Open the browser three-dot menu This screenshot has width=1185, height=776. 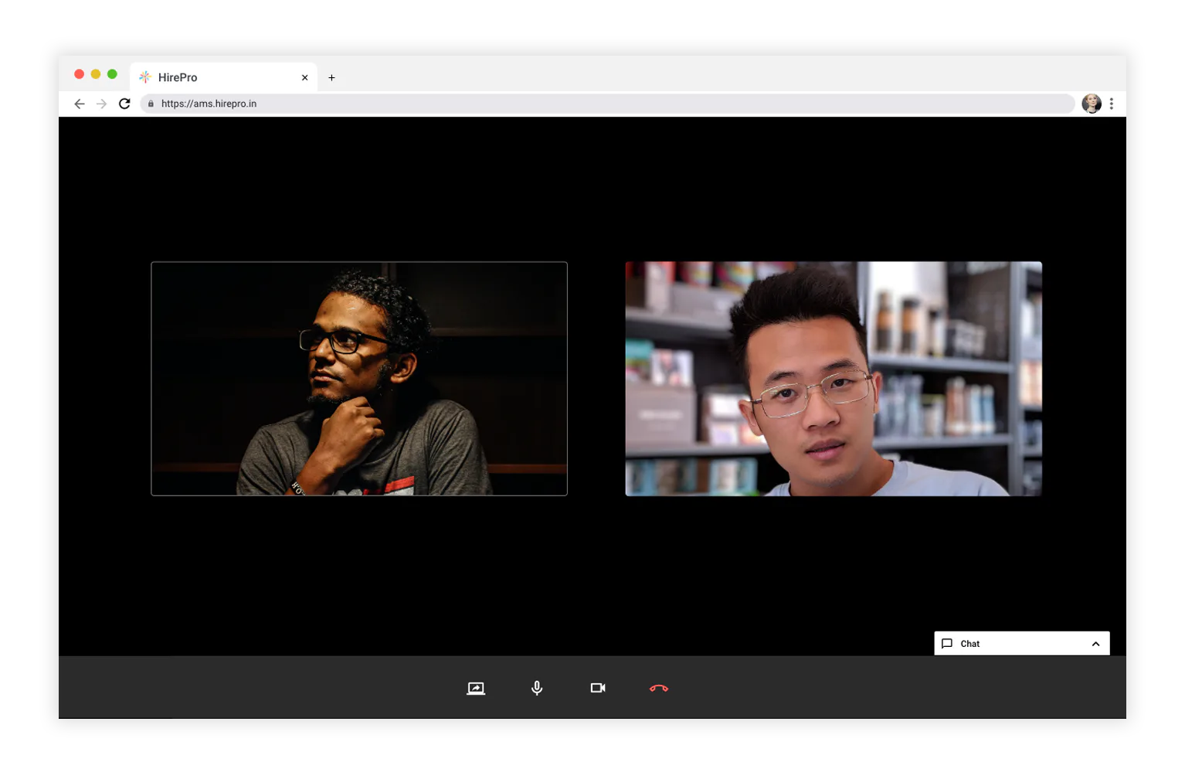(1112, 104)
